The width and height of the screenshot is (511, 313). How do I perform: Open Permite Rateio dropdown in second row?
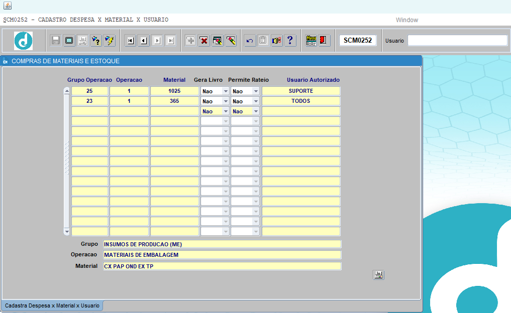(255, 101)
